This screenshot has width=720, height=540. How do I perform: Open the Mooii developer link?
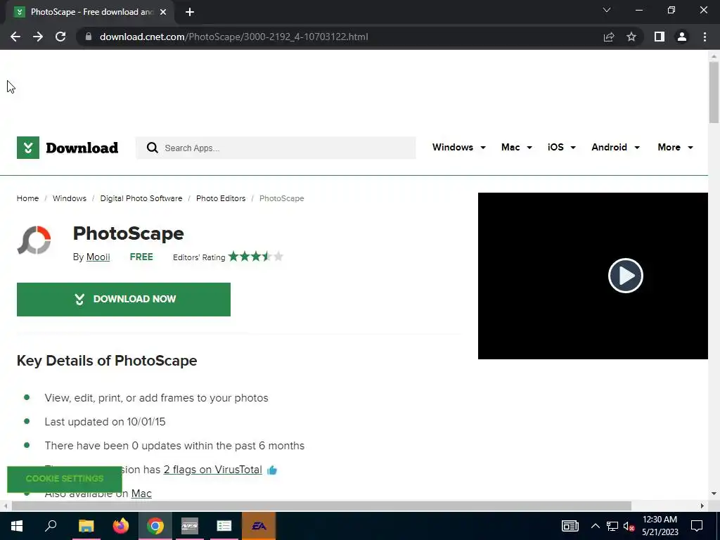98,257
